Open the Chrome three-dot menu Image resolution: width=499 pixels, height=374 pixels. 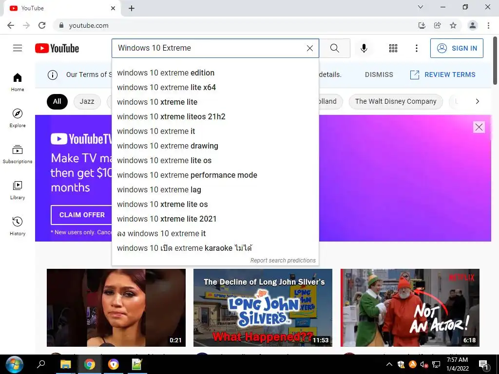click(488, 25)
